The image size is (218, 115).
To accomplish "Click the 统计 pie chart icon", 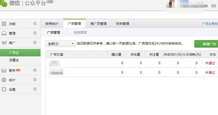I will [x=4, y=80].
